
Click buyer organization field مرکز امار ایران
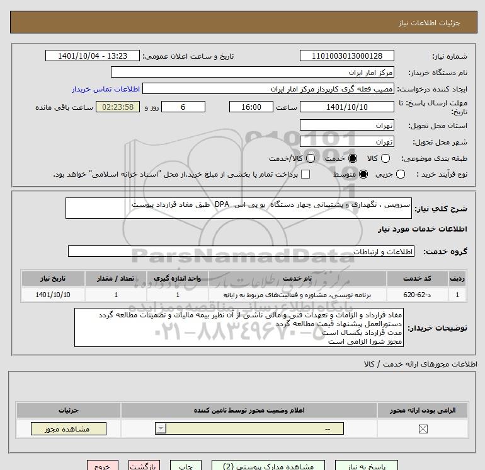[x=253, y=72]
